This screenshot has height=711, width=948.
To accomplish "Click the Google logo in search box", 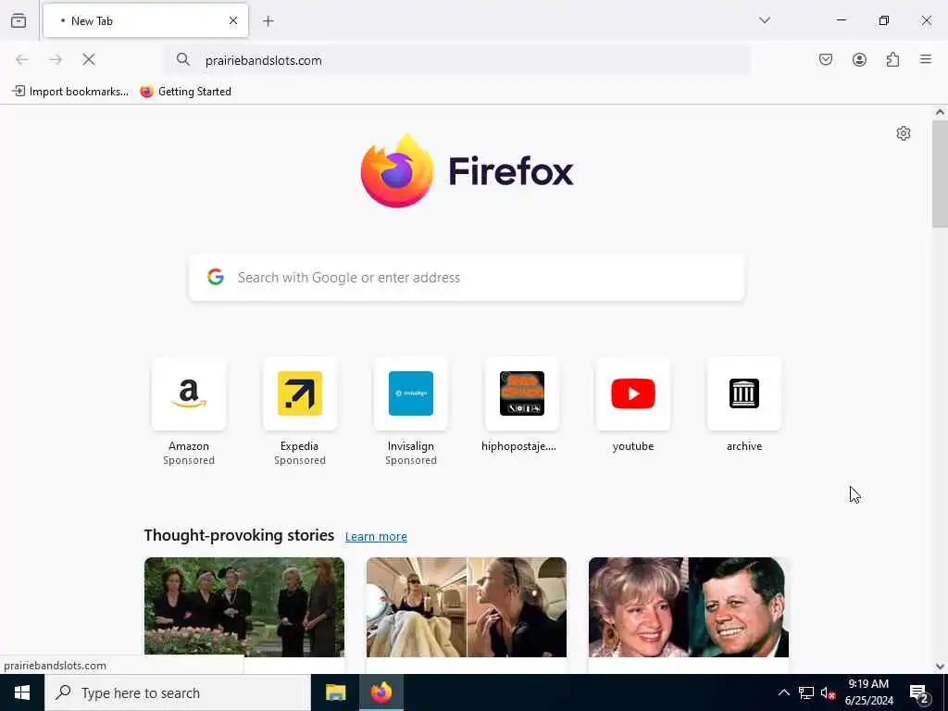I will point(216,277).
